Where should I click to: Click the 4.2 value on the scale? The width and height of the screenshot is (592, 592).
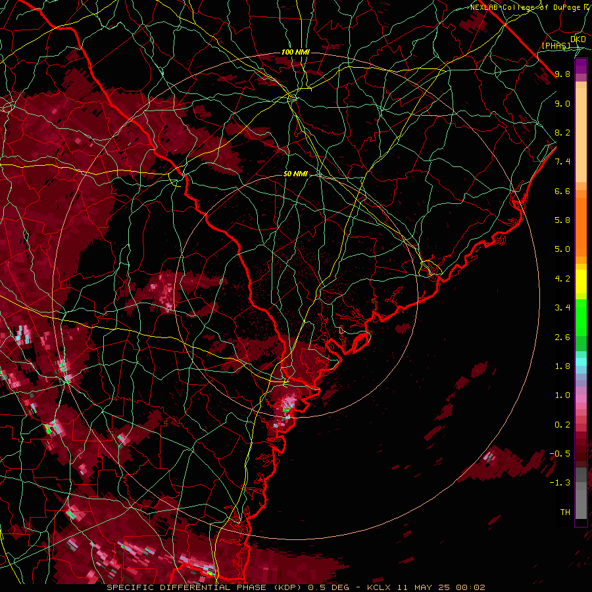[562, 279]
